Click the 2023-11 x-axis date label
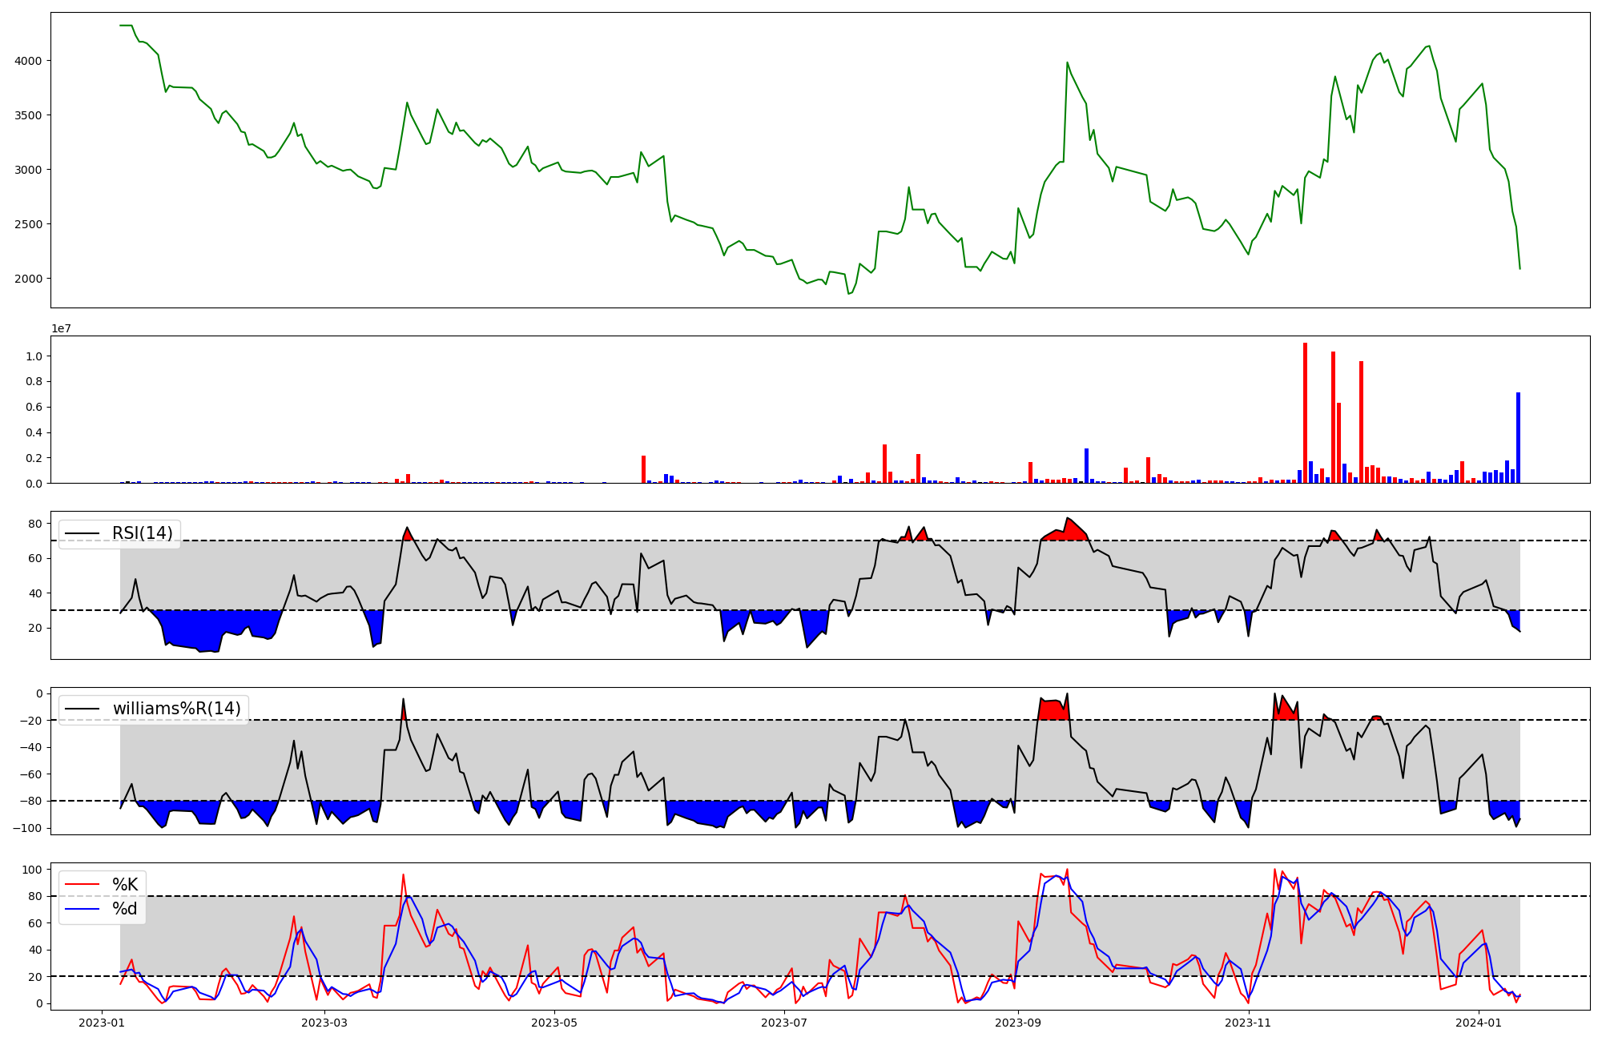This screenshot has height=1041, width=1602. [x=1248, y=1023]
